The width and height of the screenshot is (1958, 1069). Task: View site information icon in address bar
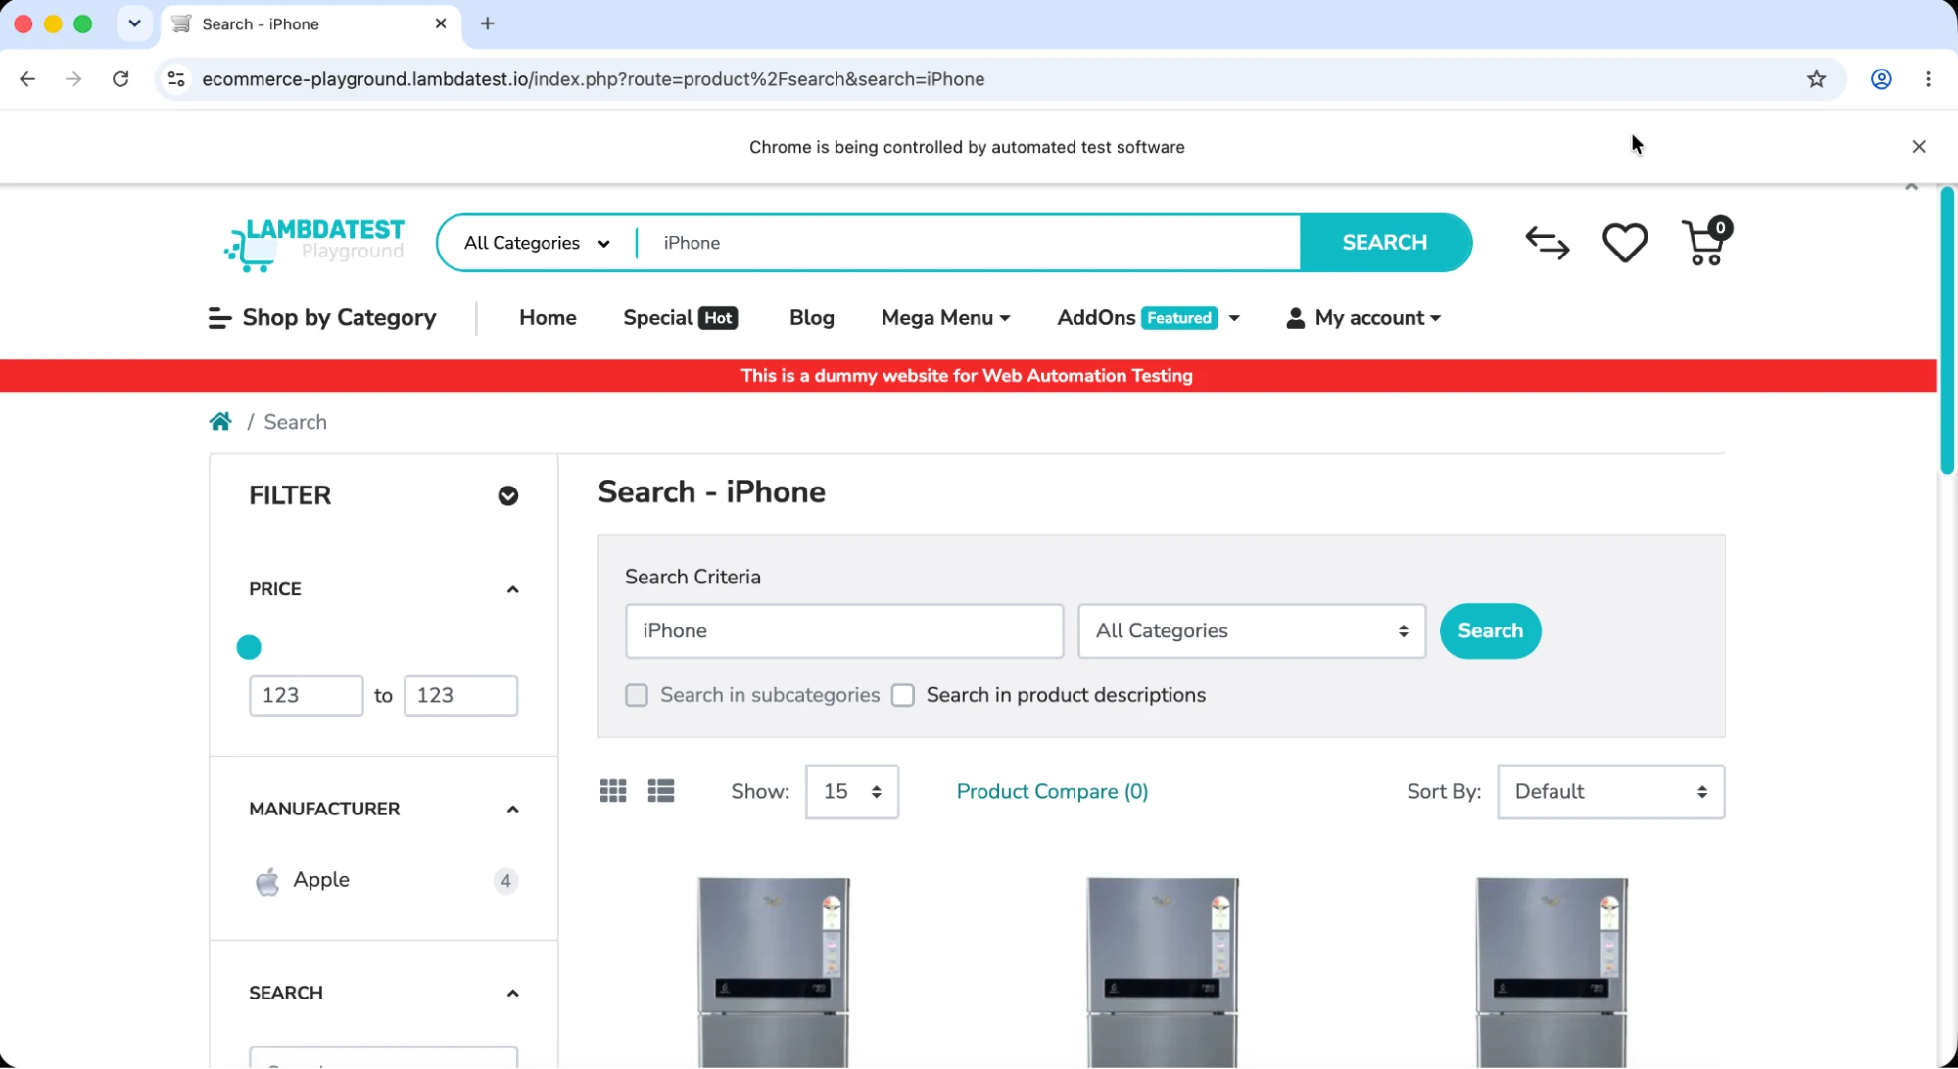tap(176, 79)
